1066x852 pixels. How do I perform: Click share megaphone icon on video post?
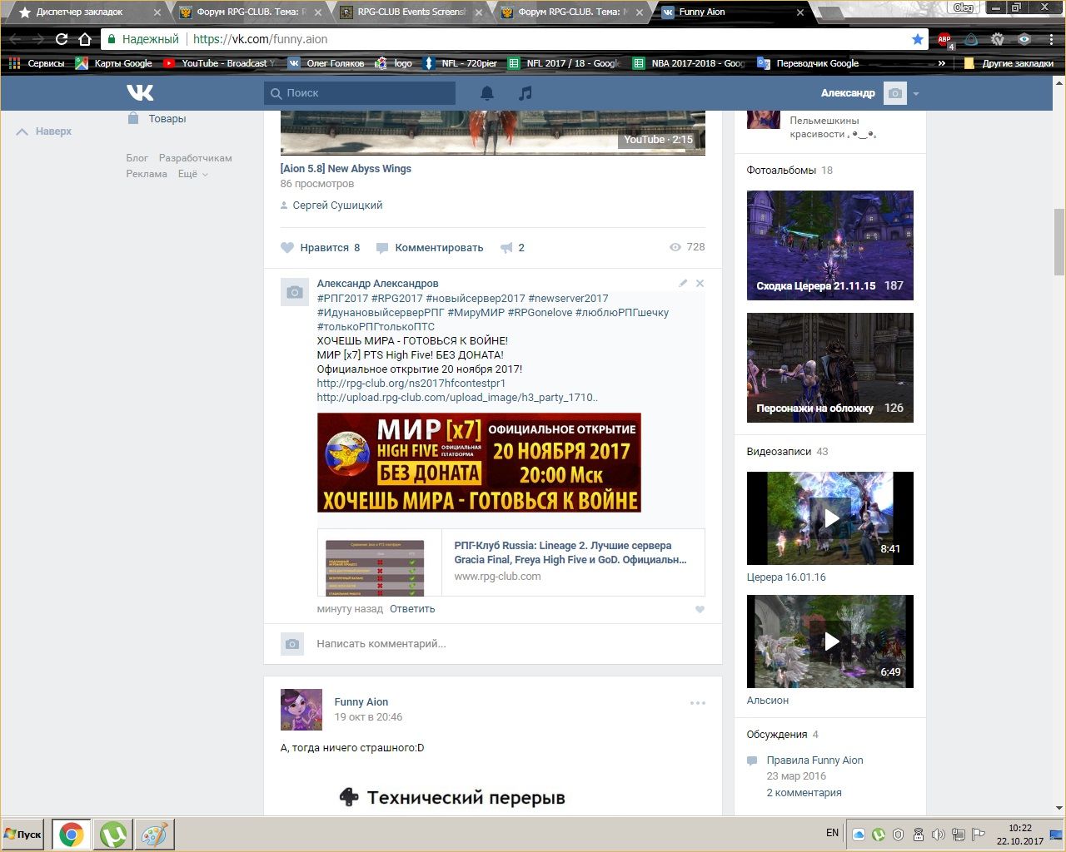[x=506, y=248]
